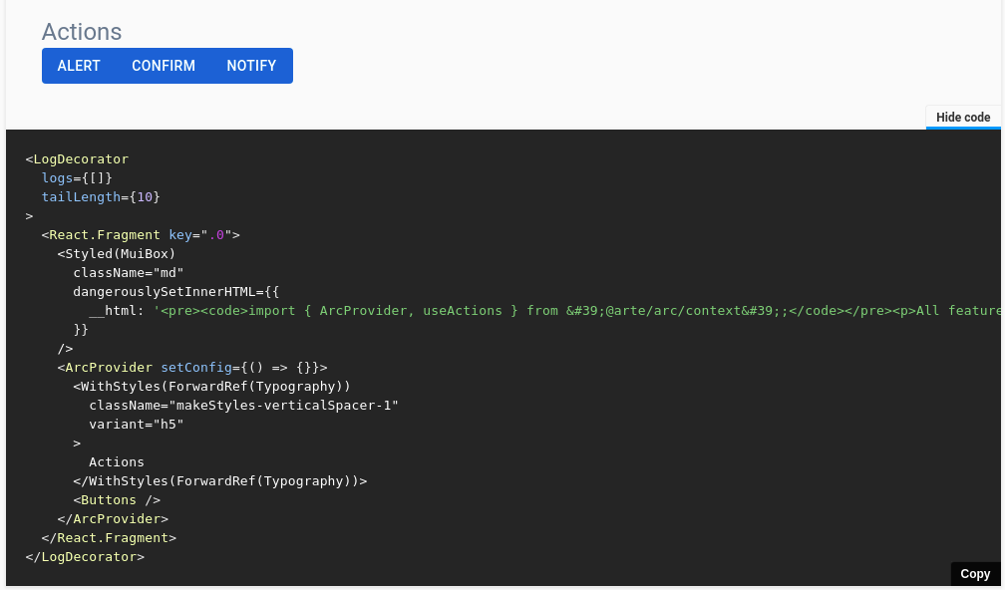Click the tailLength={10} prop line

point(101,196)
